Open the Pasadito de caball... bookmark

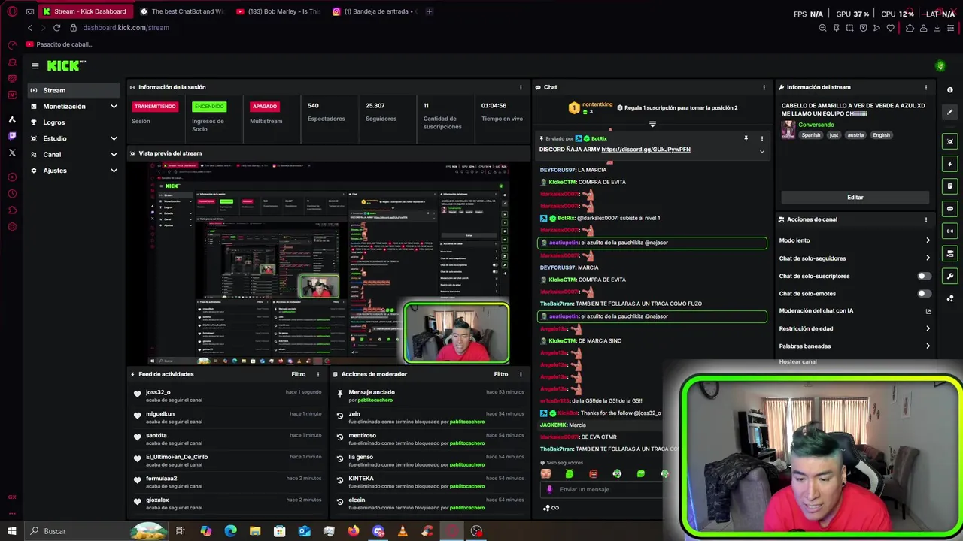pyautogui.click(x=60, y=44)
